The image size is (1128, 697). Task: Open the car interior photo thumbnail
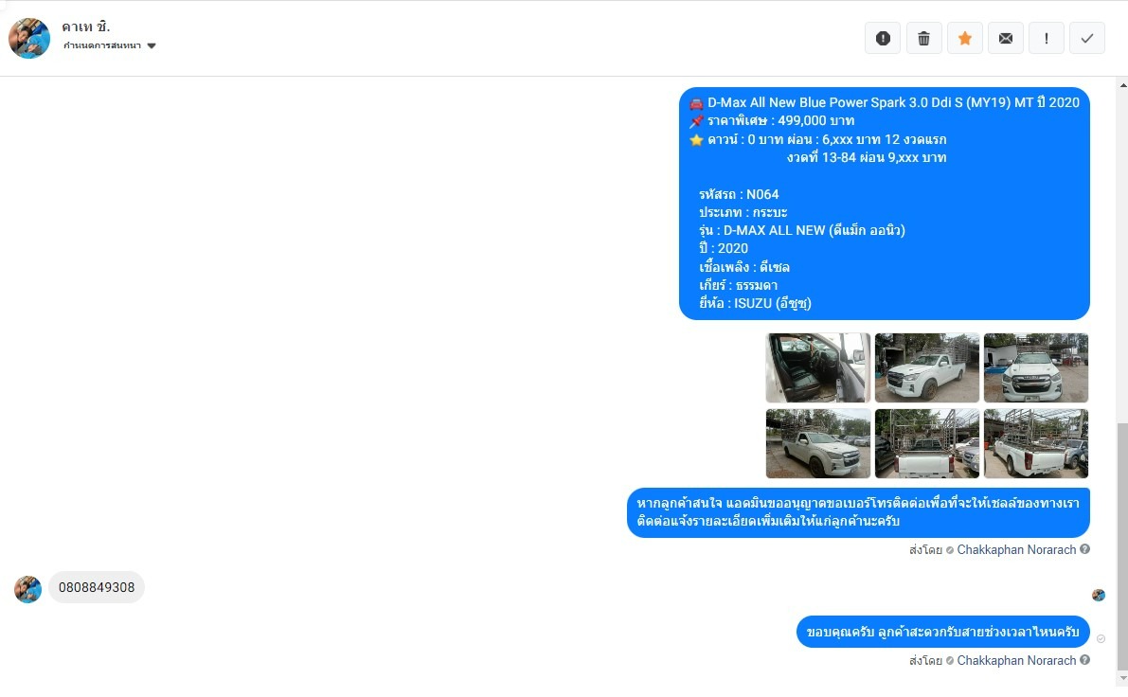click(x=818, y=367)
